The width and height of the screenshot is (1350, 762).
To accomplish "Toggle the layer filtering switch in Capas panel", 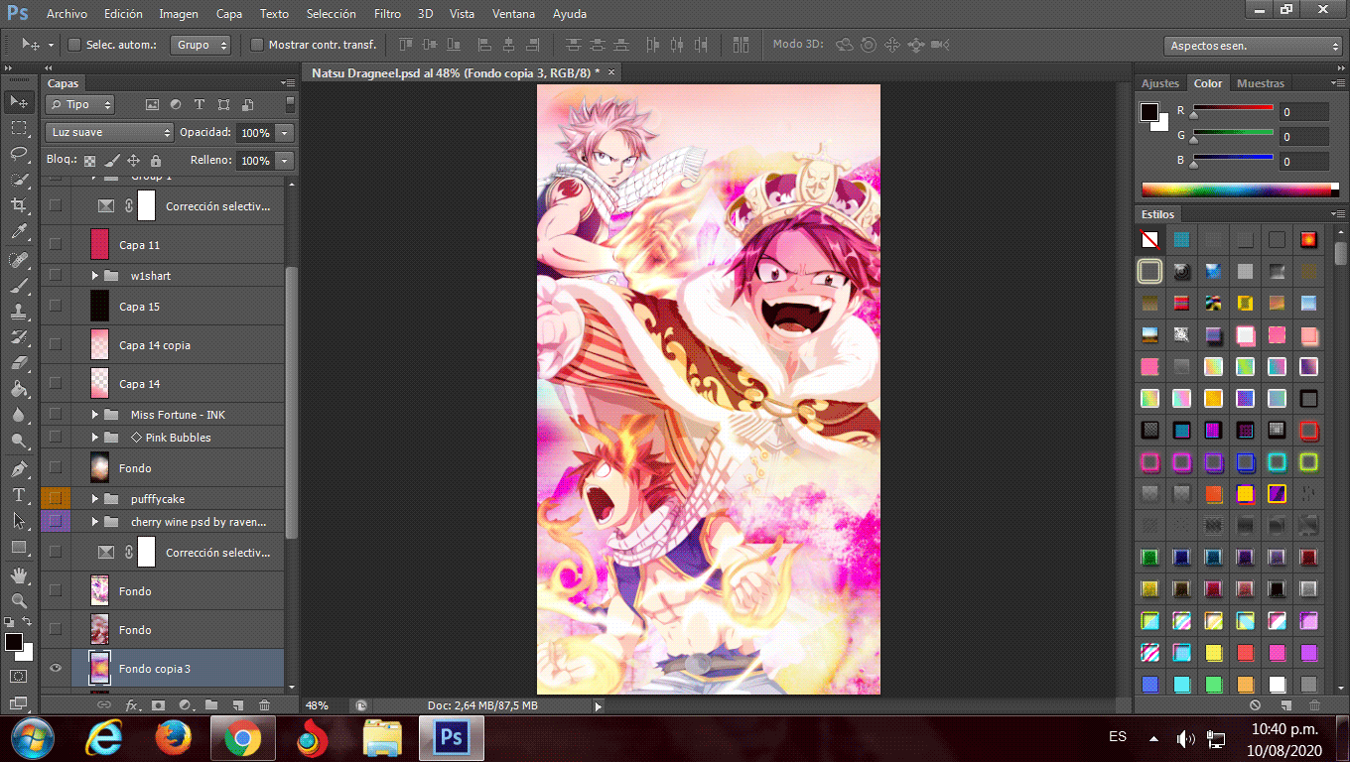I will [290, 104].
